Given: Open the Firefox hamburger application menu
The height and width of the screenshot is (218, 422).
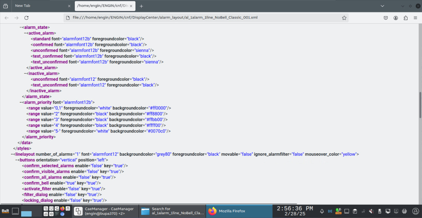Looking at the screenshot, I should click(415, 18).
